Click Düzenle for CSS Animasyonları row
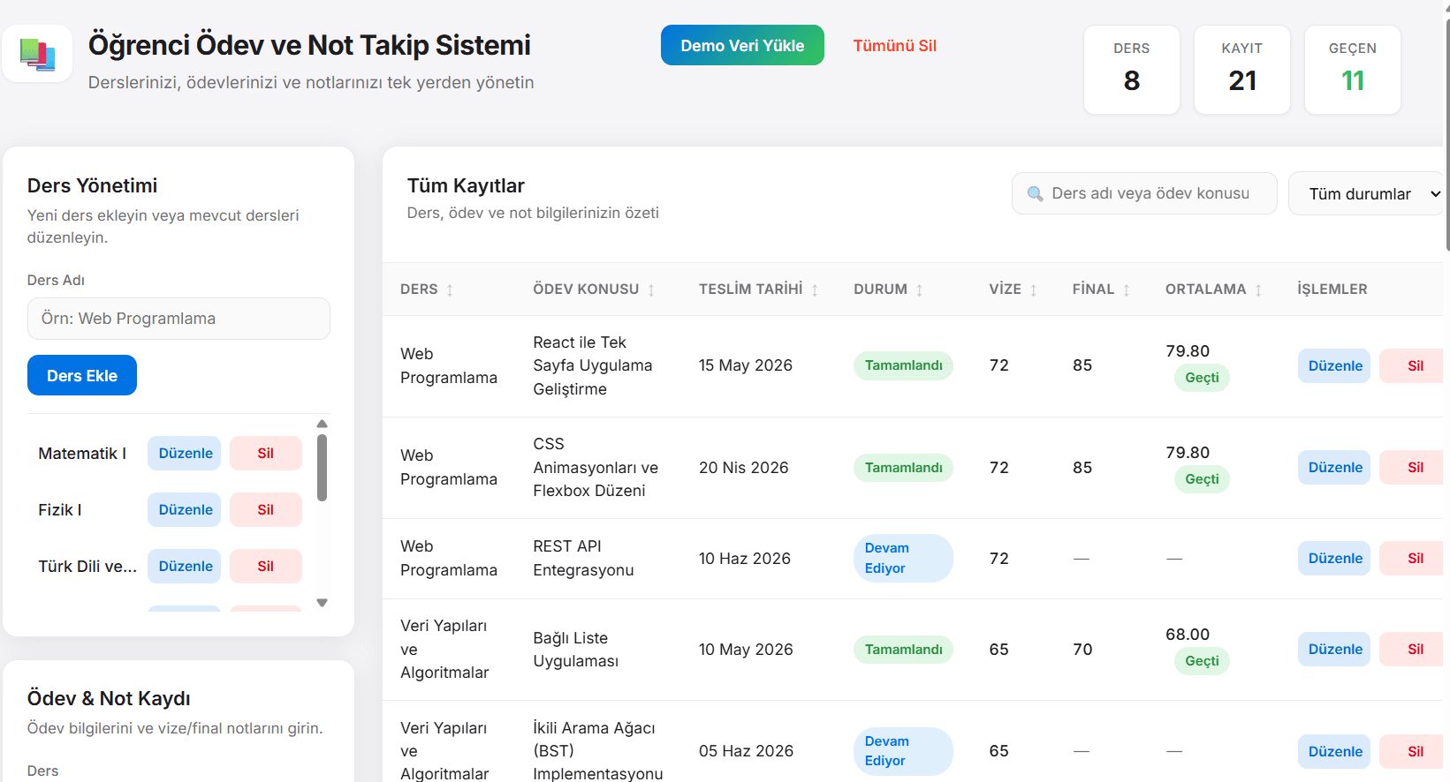This screenshot has width=1450, height=782. point(1334,467)
